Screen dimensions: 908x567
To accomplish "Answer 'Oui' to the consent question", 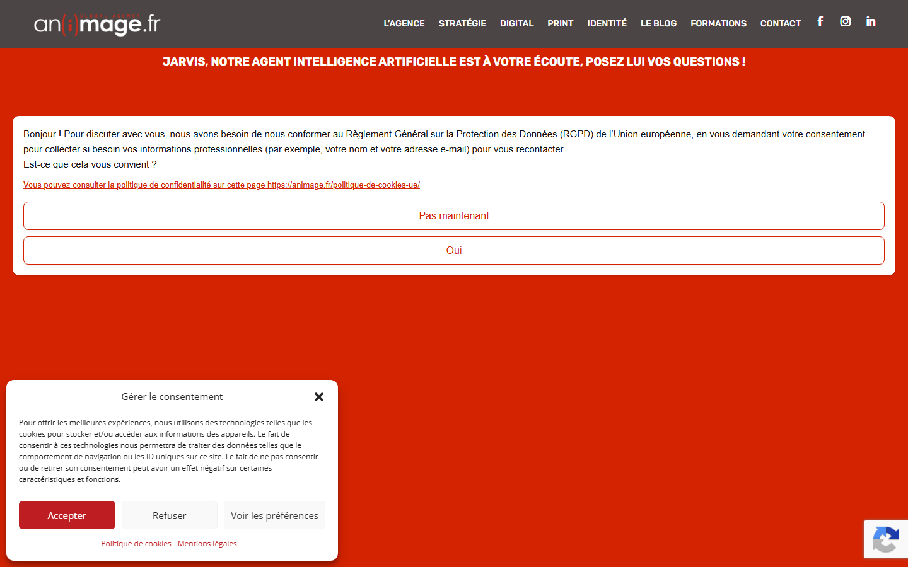I will [454, 250].
